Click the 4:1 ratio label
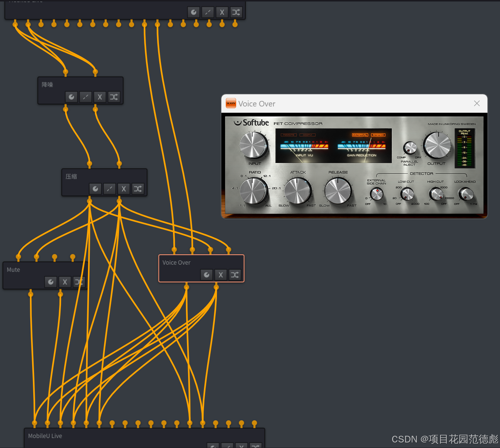This screenshot has height=448, width=500. tap(235, 188)
